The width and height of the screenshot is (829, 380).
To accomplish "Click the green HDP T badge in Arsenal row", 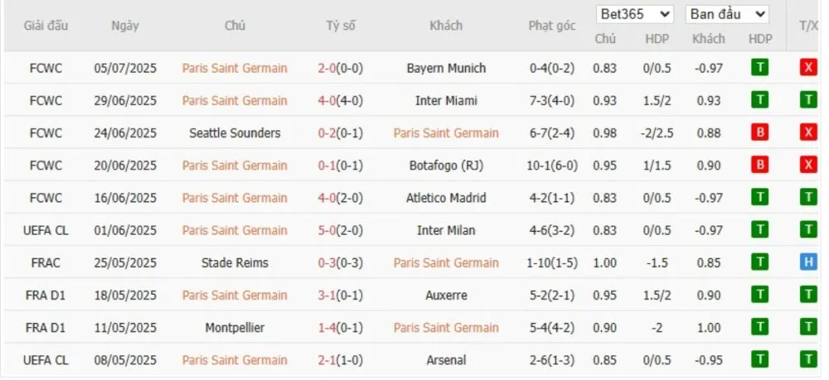I will point(759,360).
